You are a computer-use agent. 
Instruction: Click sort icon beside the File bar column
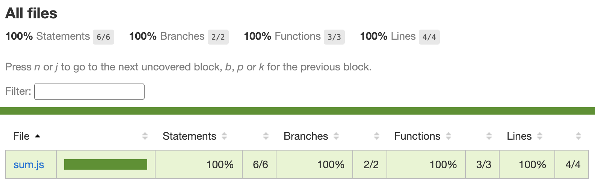(x=145, y=136)
